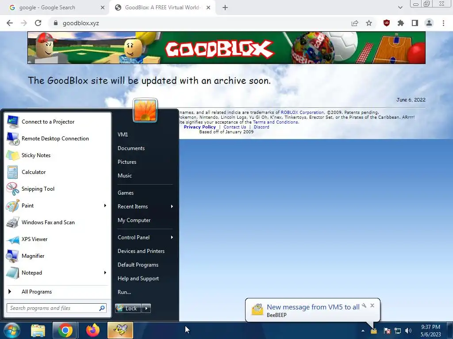This screenshot has width=453, height=339.
Task: Click the uBlock Origin extension icon
Action: tap(386, 23)
